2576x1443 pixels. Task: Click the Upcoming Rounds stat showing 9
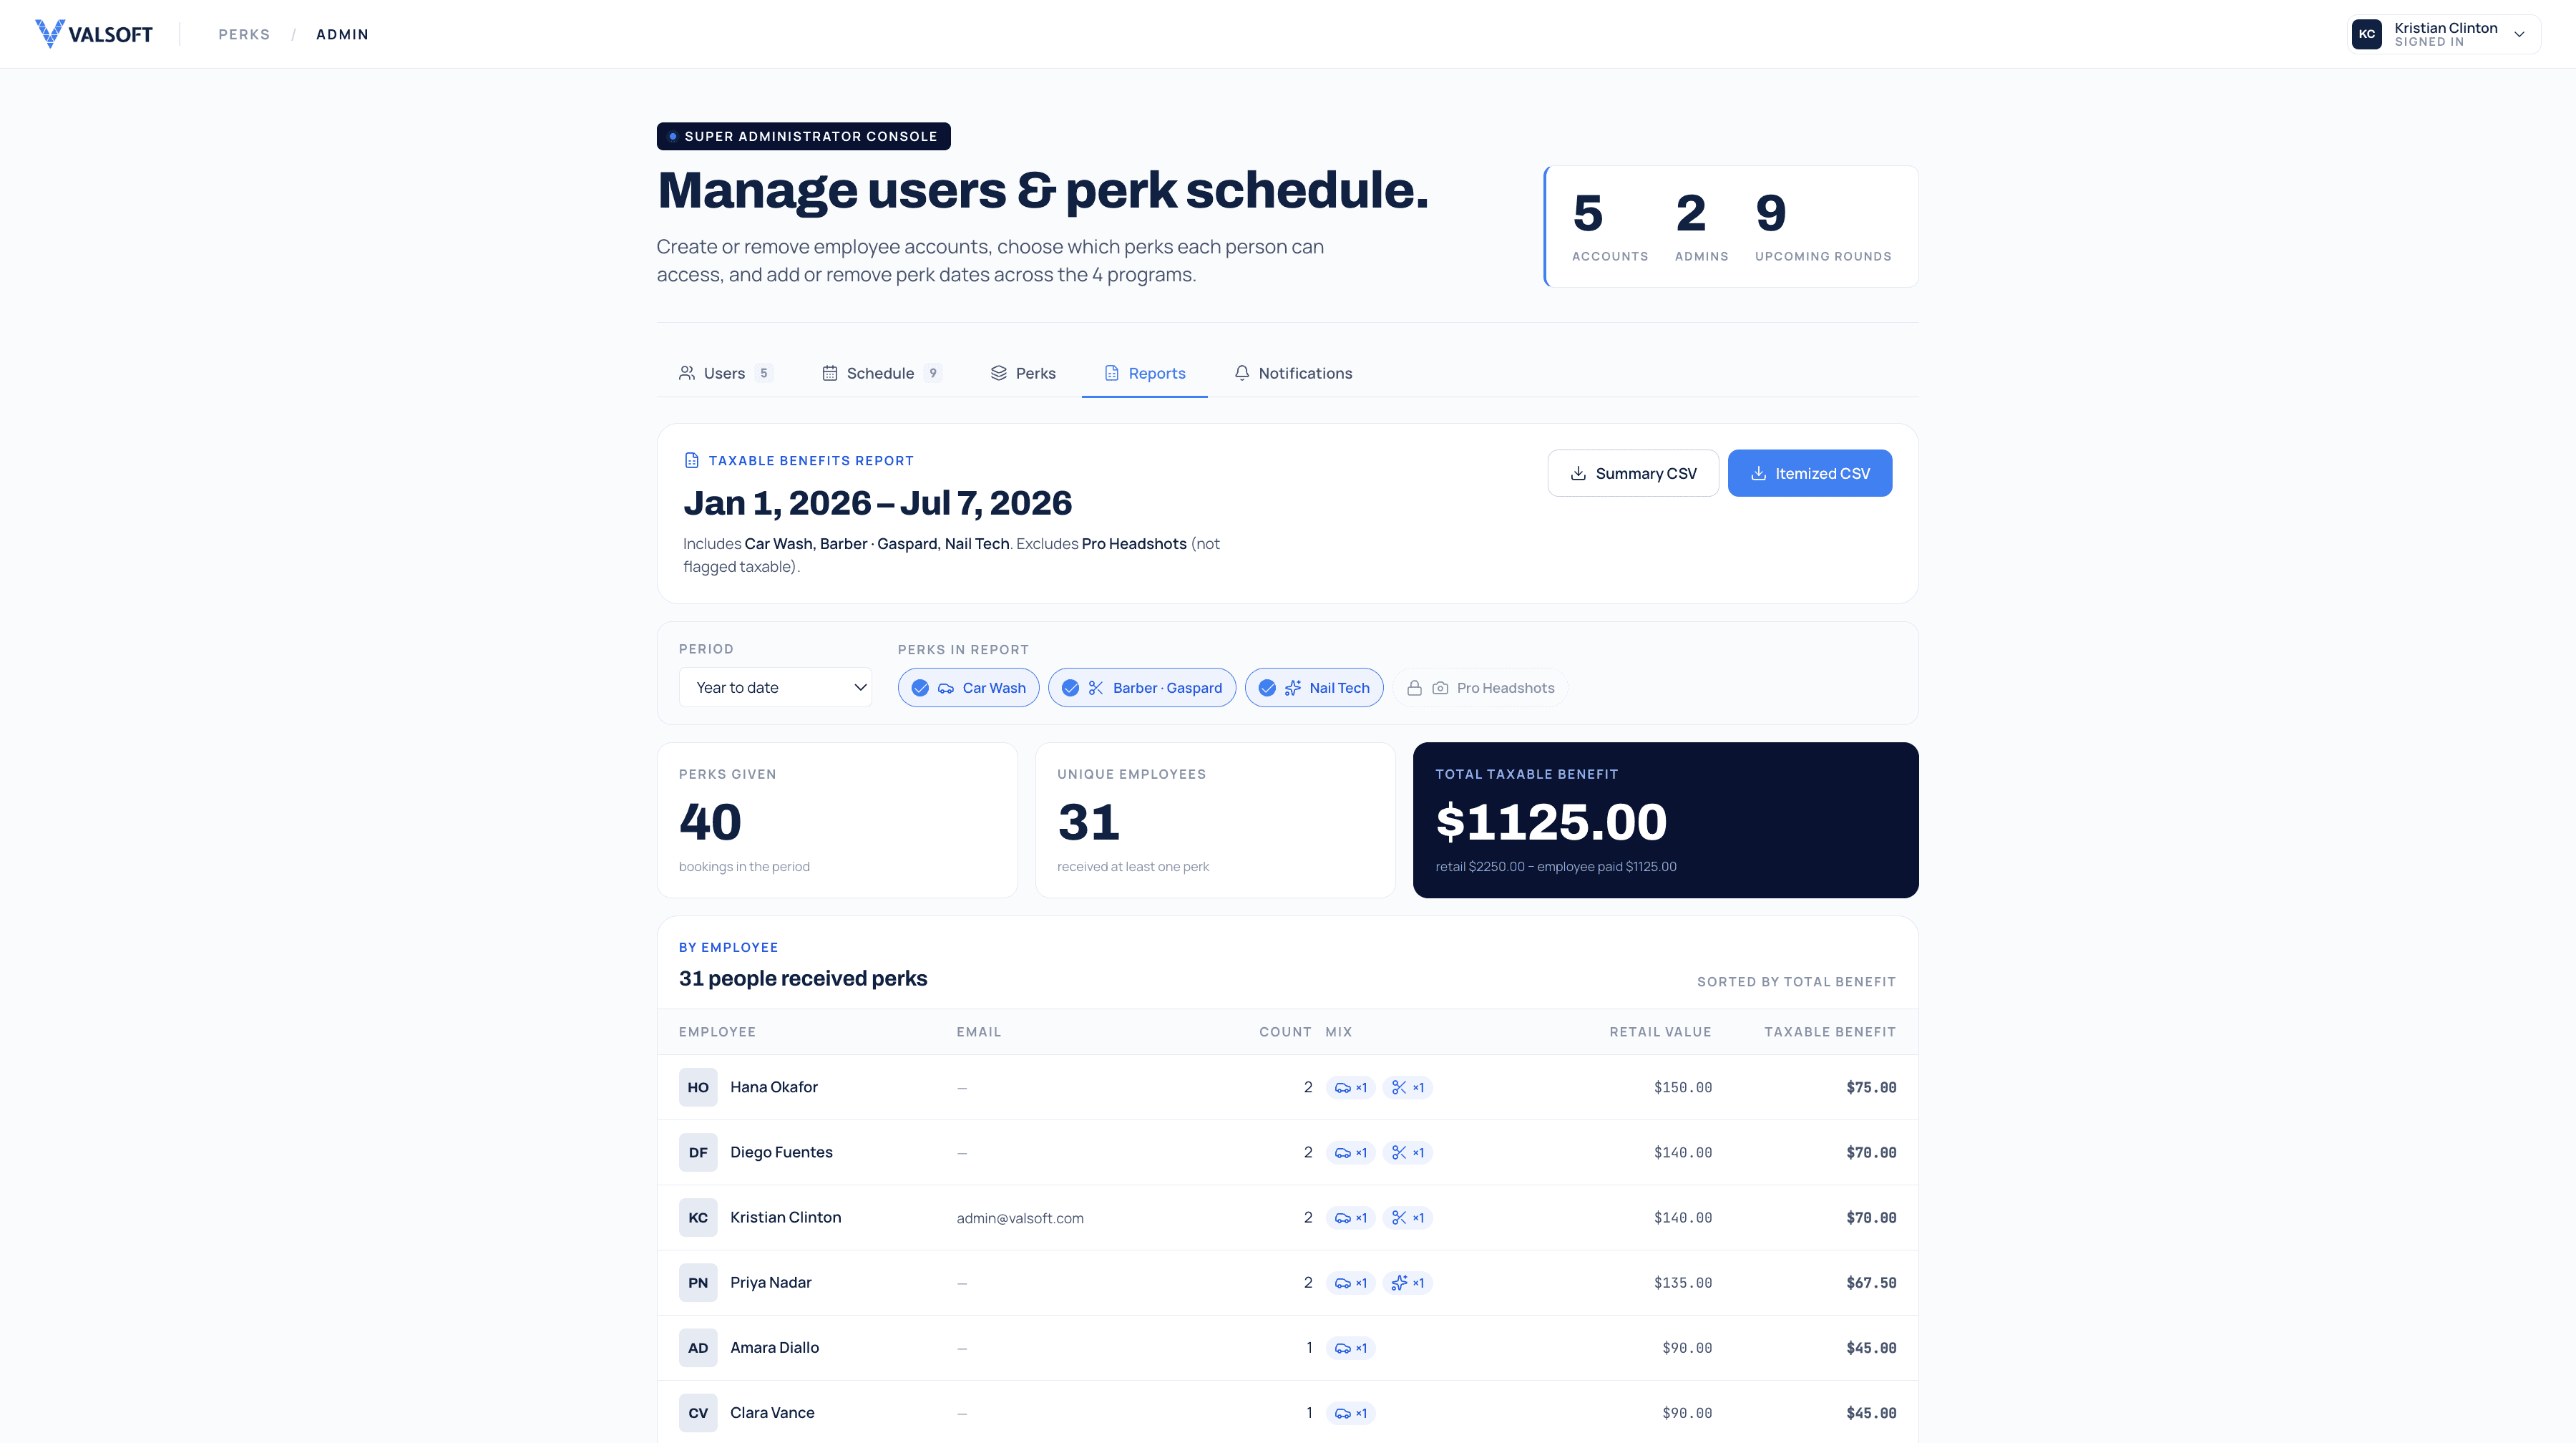point(1823,227)
